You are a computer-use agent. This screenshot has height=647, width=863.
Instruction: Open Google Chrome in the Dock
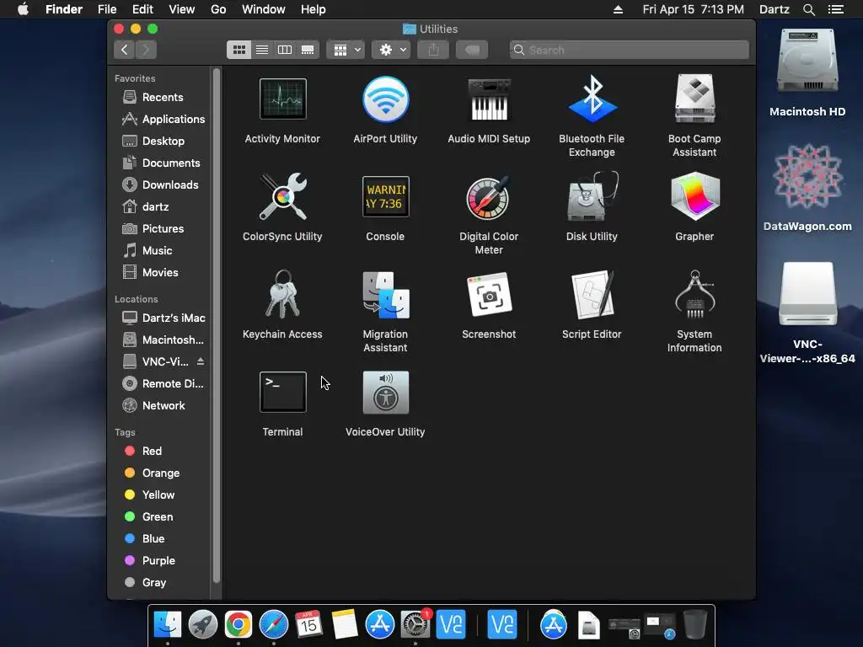click(x=238, y=624)
